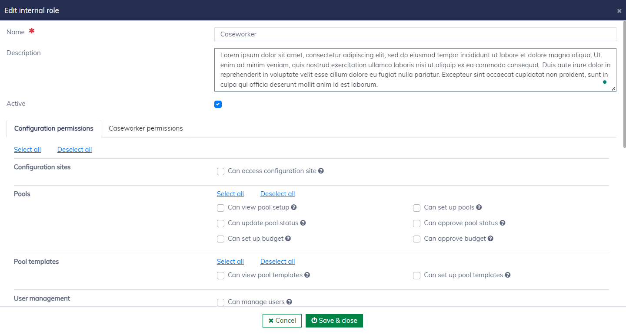626x334 pixels.
Task: Click help icon next to 'Can view pool setup'
Action: [x=294, y=207]
